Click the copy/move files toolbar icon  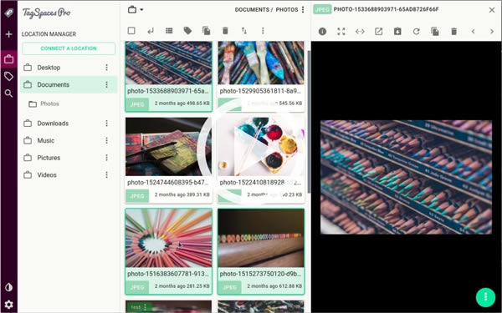(207, 31)
